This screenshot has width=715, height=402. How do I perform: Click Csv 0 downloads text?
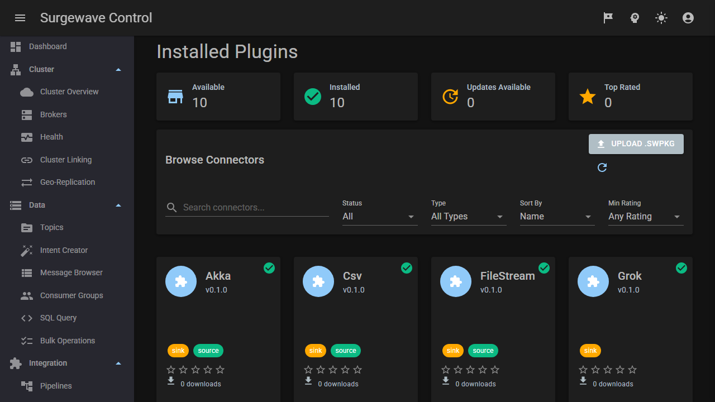pyautogui.click(x=339, y=384)
